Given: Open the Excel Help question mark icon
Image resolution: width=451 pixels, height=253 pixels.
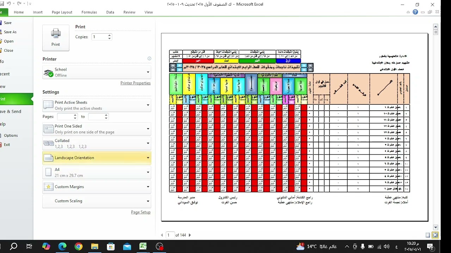Looking at the screenshot, I should click(415, 12).
